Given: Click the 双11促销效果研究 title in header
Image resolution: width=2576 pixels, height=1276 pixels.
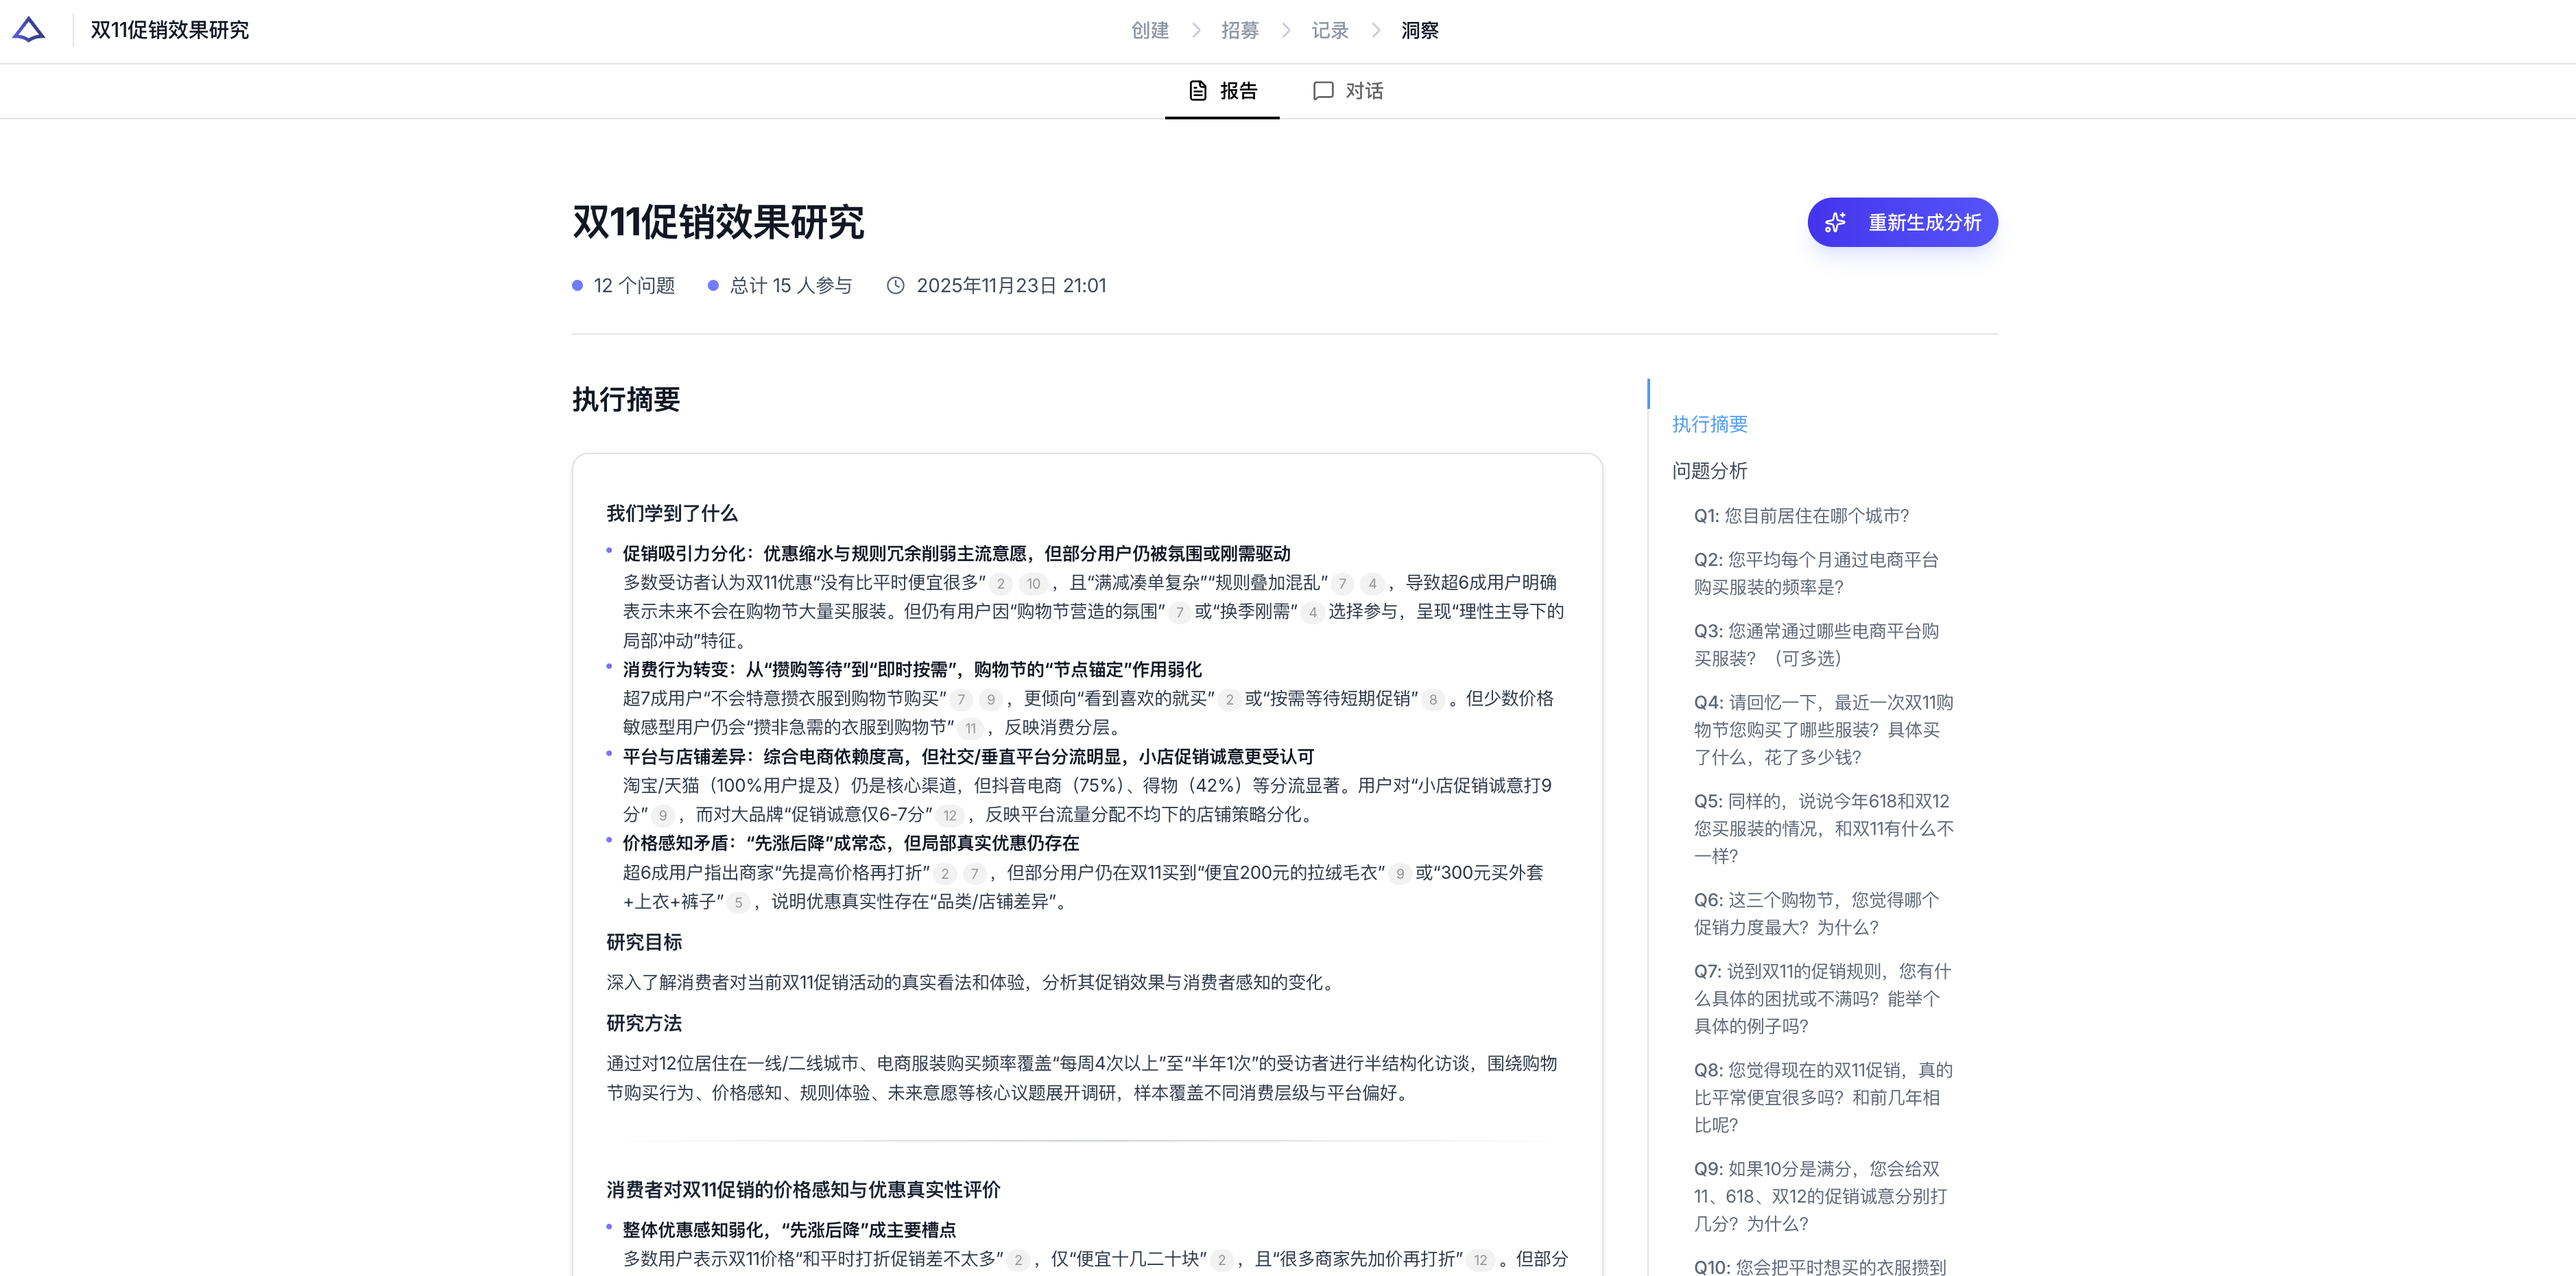Looking at the screenshot, I should pos(169,30).
